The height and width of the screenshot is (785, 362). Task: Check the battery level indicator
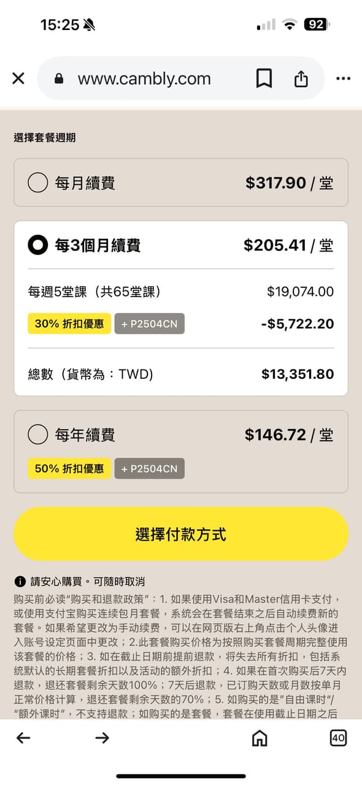point(317,25)
